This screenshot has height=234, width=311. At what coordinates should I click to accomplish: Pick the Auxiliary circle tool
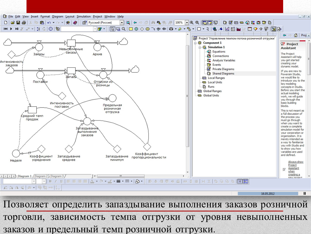click(136, 29)
